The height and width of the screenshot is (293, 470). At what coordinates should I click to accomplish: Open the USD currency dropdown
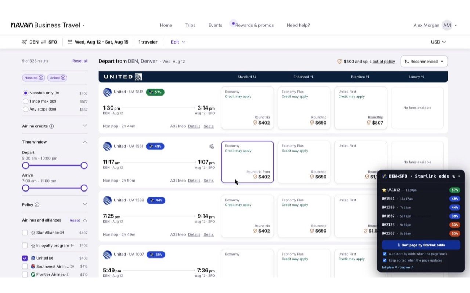[438, 42]
